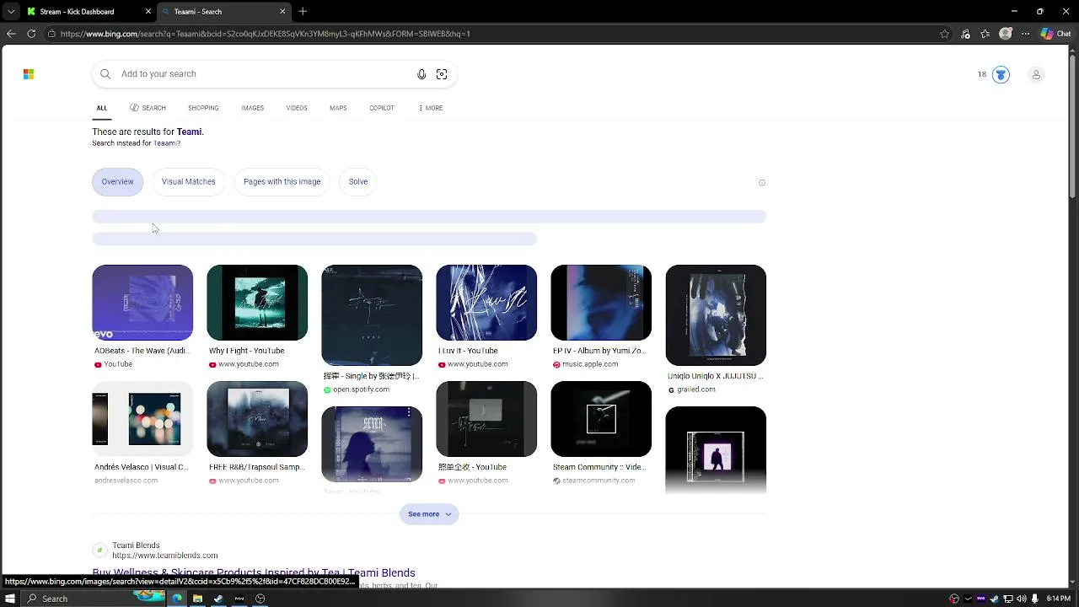
Task: Open the Windows Start menu
Action: coord(11,599)
